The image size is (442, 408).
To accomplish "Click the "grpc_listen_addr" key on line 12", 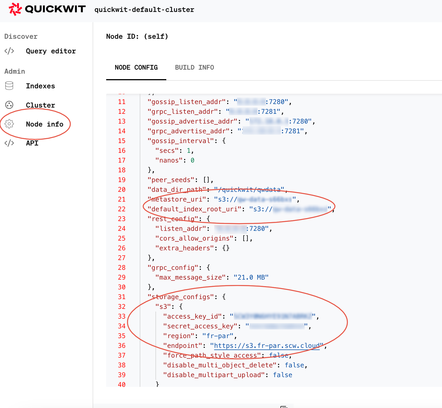I will click(183, 112).
